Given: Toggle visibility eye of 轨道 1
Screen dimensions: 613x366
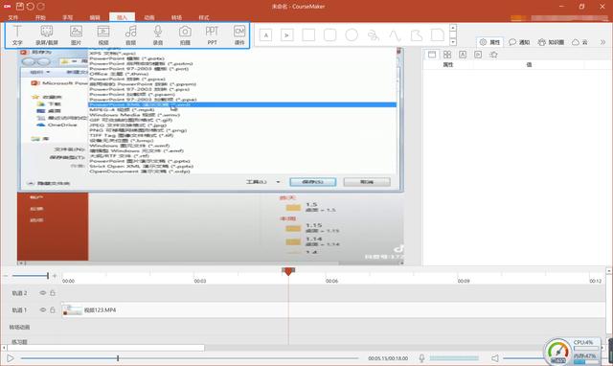Looking at the screenshot, I should point(42,309).
